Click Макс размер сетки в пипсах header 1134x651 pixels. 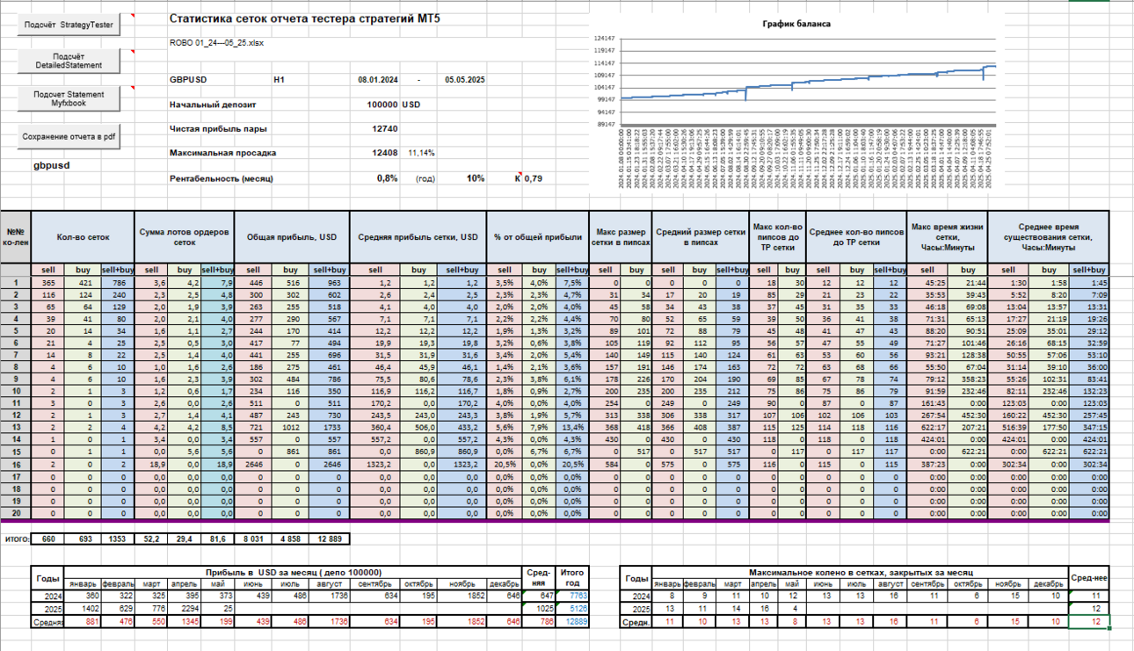pyautogui.click(x=621, y=236)
